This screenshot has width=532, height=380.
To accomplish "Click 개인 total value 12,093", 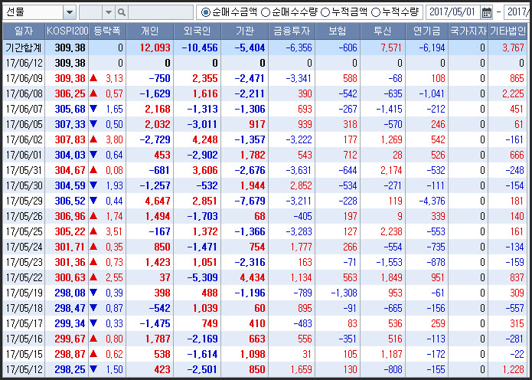I will click(x=155, y=47).
